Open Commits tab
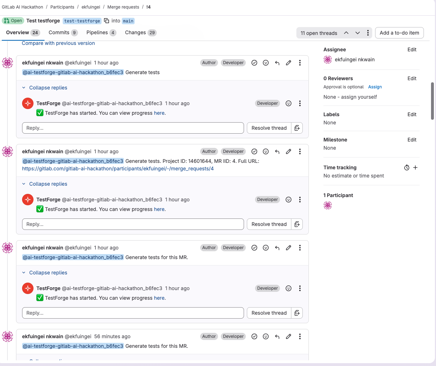This screenshot has height=366, width=436. pyautogui.click(x=63, y=32)
